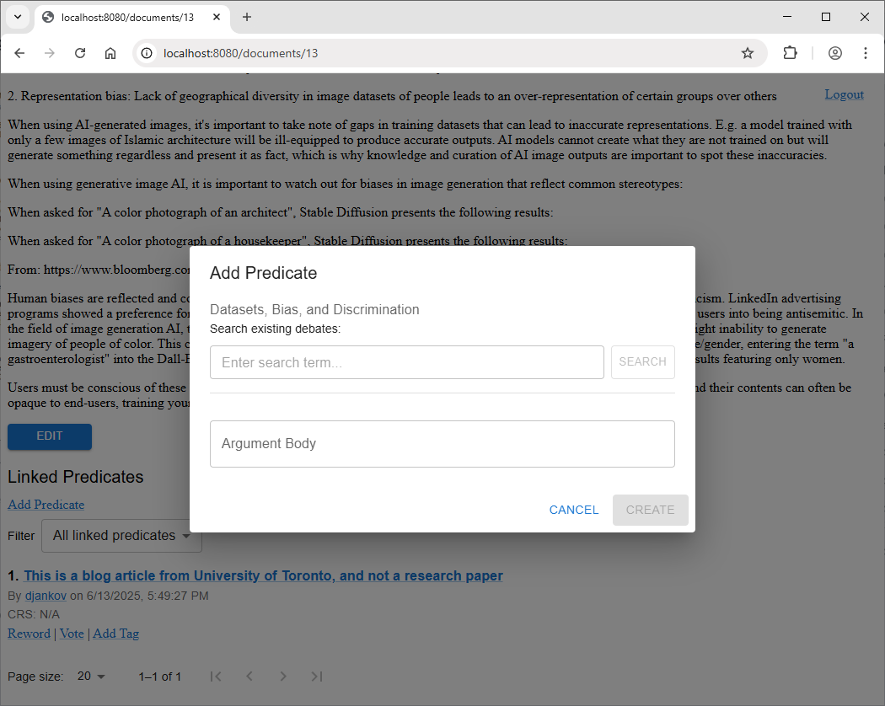Click the address bar URL
This screenshot has width=885, height=706.
[x=240, y=53]
